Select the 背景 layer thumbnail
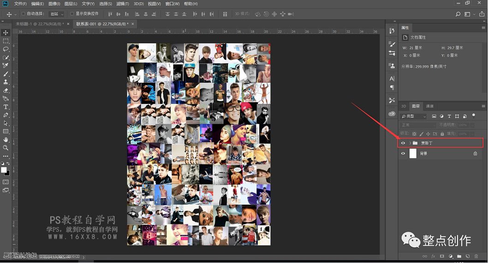The width and height of the screenshot is (488, 263). pos(413,153)
